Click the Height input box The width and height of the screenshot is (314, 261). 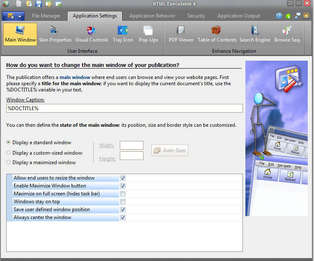[x=131, y=156]
